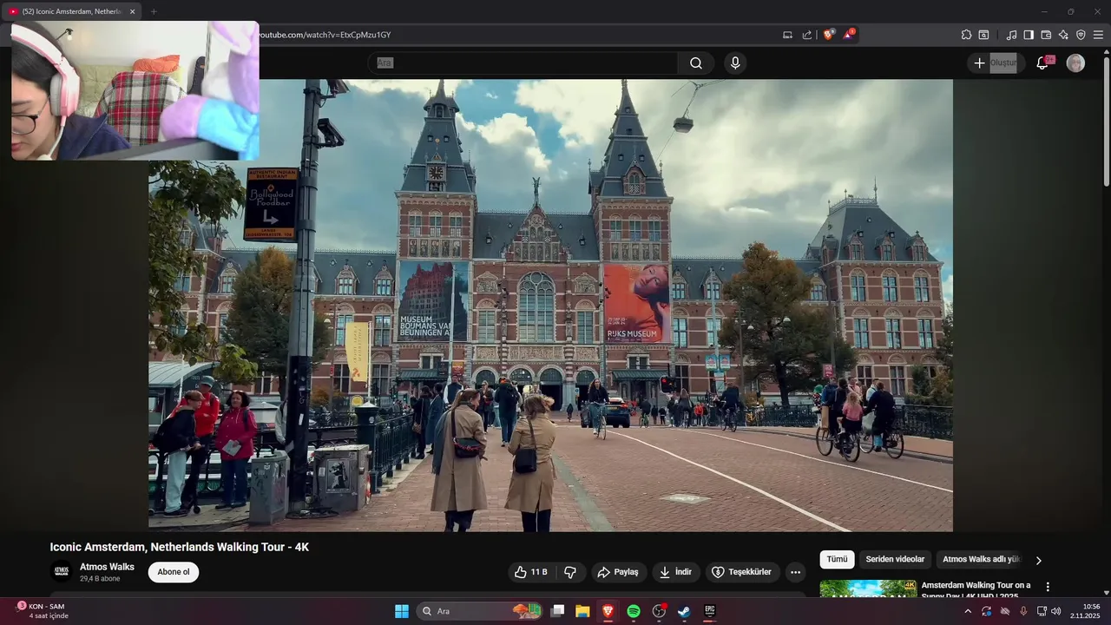
Task: Open the KON - SAM taskbar widget
Action: point(42,611)
